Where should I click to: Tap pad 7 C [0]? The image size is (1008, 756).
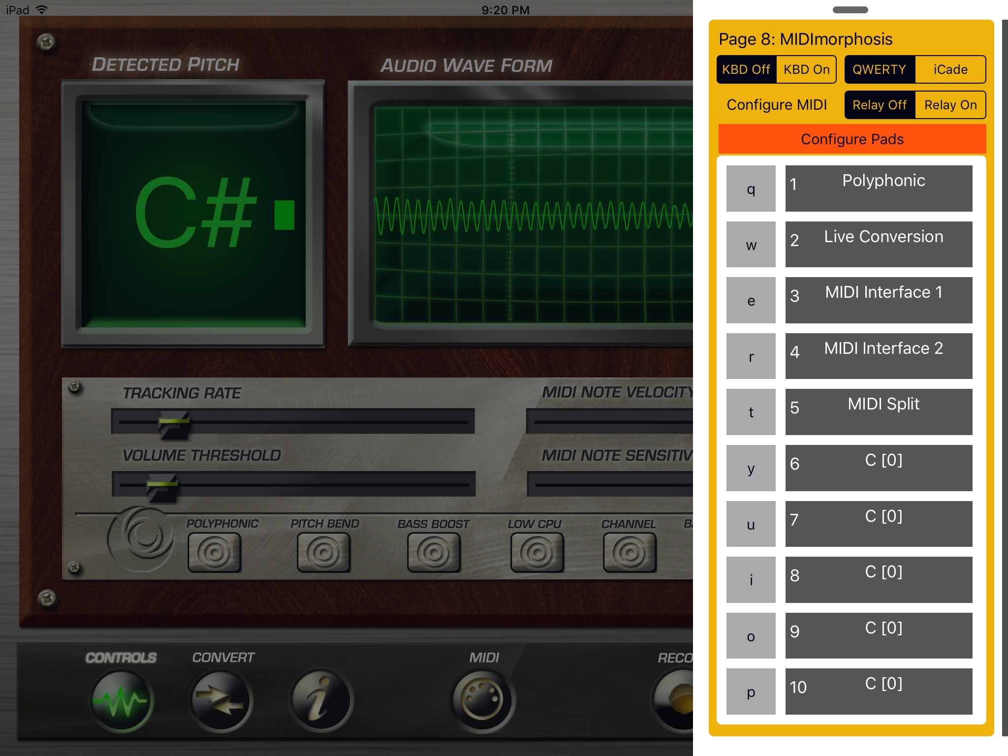[879, 524]
